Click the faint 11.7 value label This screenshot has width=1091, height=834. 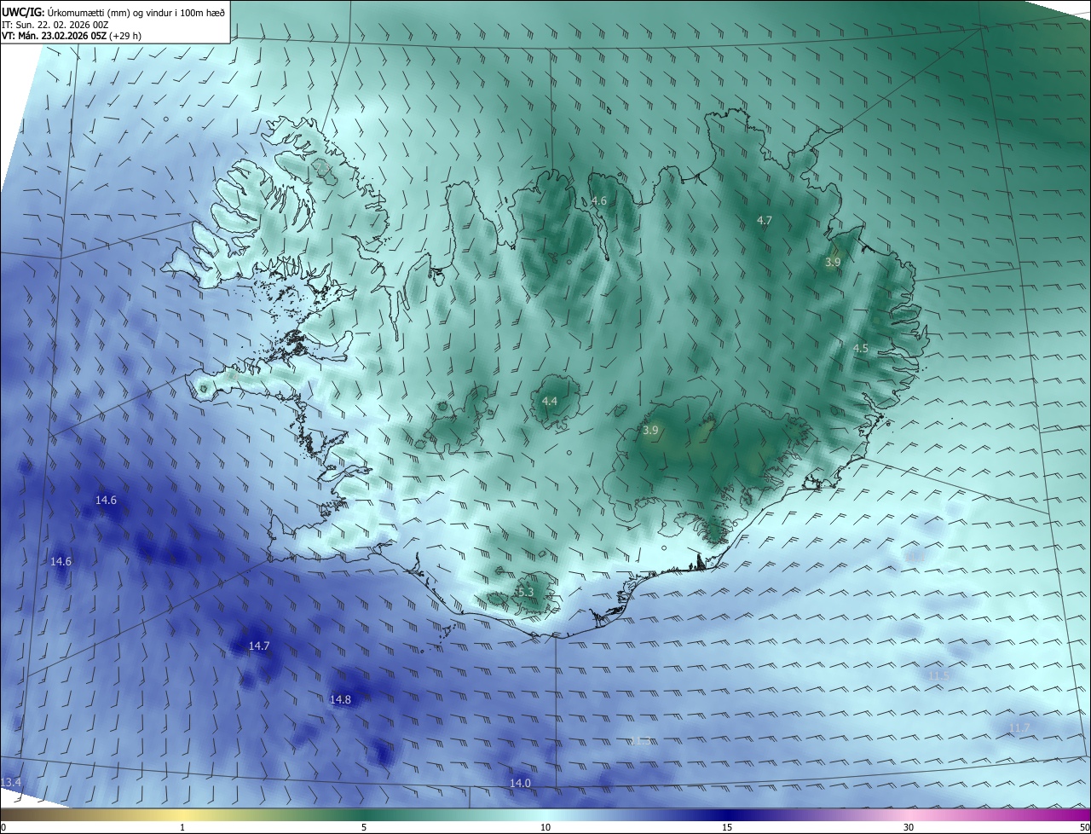coord(1019,728)
